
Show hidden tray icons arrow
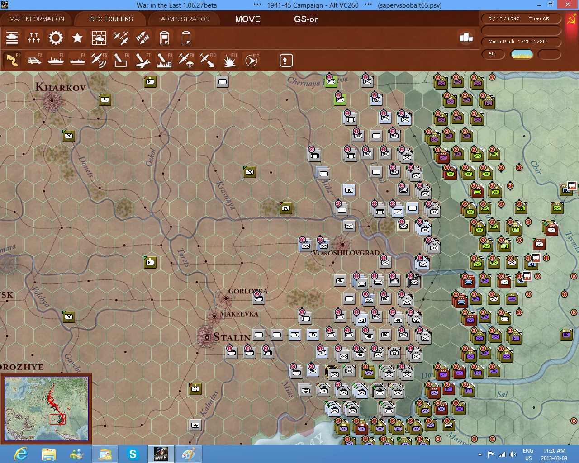click(480, 454)
